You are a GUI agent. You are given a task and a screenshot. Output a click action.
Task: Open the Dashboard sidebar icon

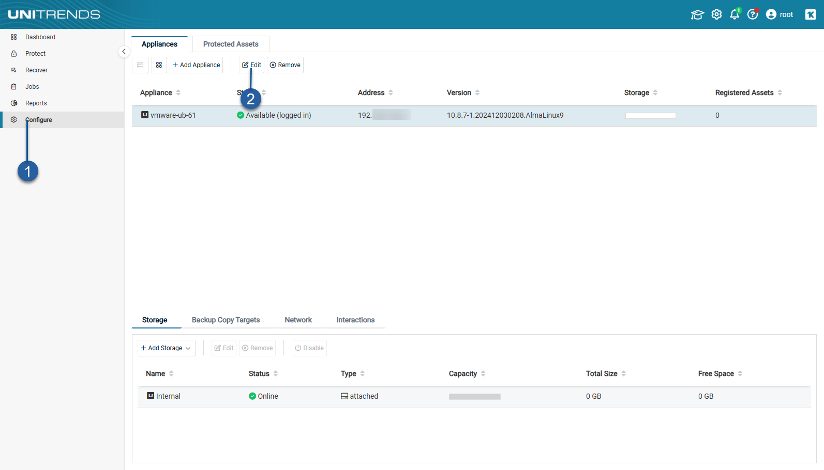click(14, 37)
